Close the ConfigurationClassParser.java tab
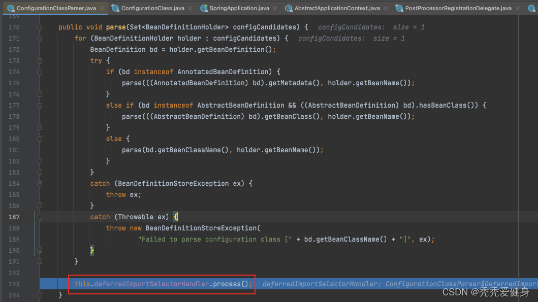This screenshot has height=302, width=538. point(101,8)
